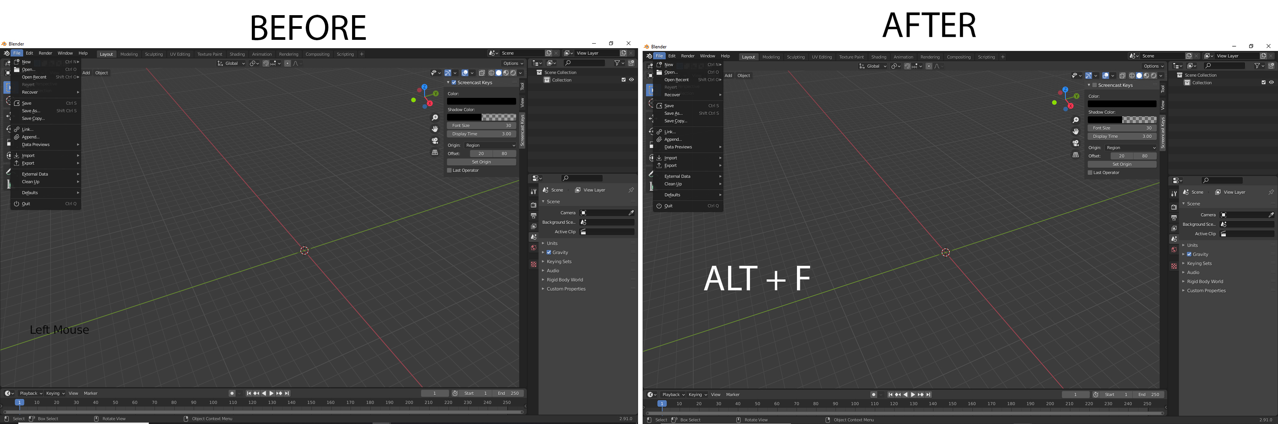The image size is (1278, 424).
Task: Toggle Gravity checkbox in the BEFORE window
Action: point(549,253)
